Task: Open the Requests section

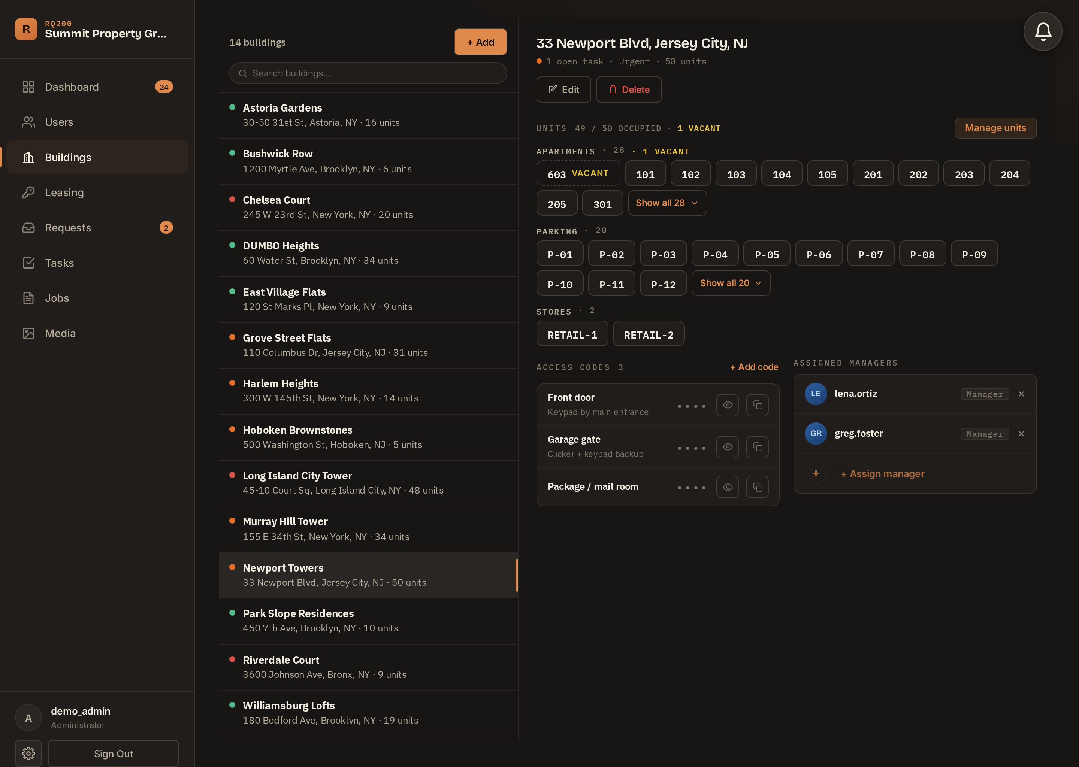Action: [97, 228]
